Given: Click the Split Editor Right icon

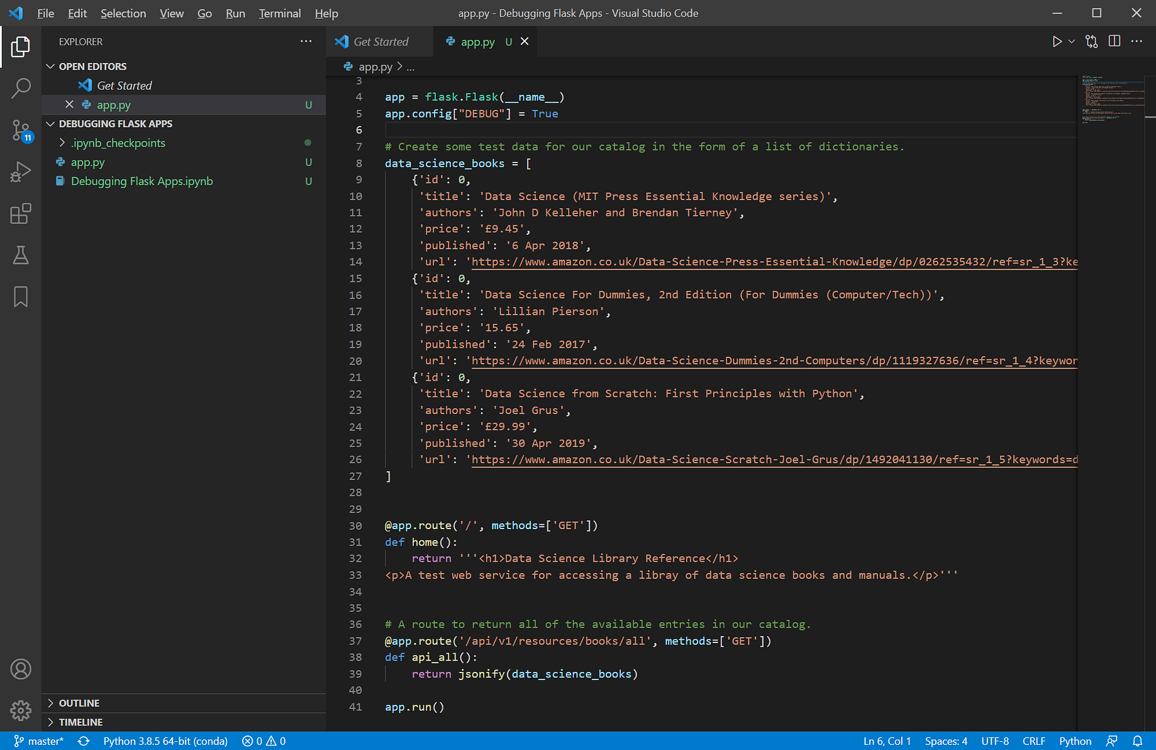Looking at the screenshot, I should click(1114, 42).
